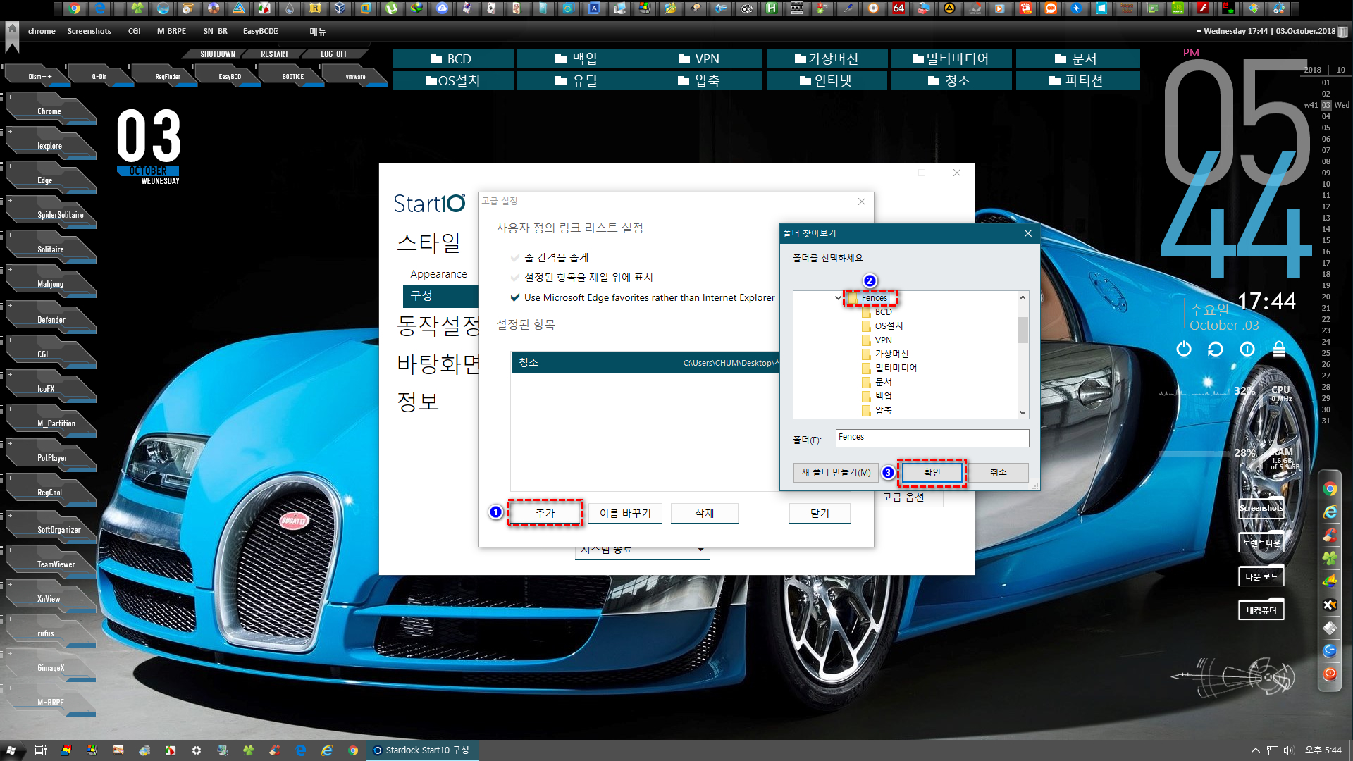Click the padlock lock icon on desktop widget
This screenshot has height=761, width=1353.
[1279, 349]
